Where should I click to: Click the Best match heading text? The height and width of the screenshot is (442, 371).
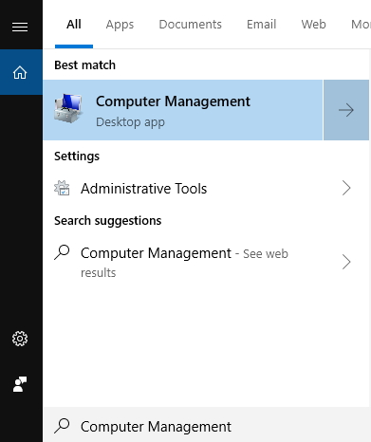pos(84,65)
